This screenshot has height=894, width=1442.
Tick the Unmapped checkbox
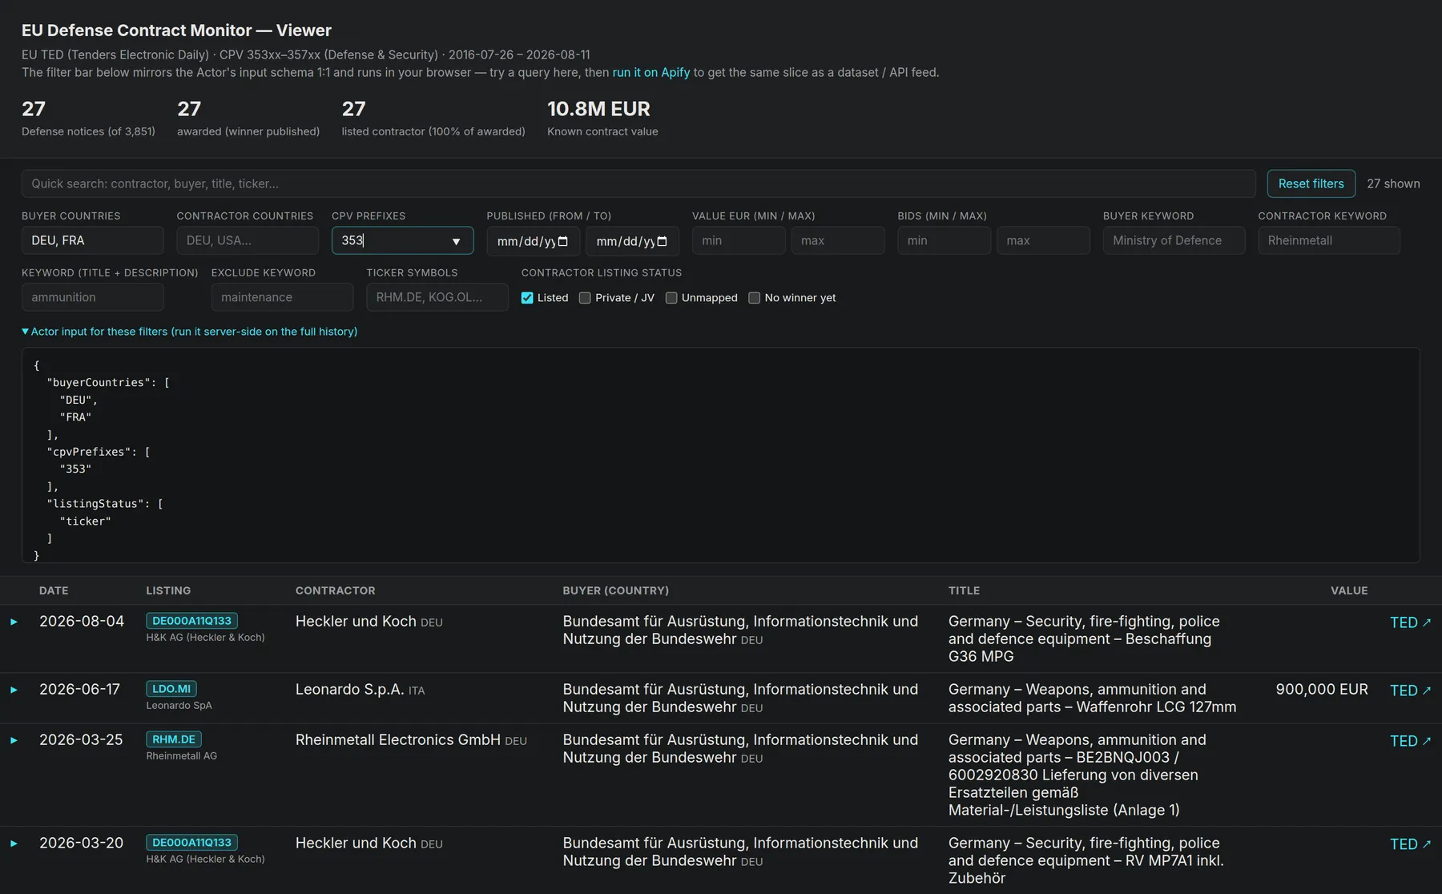pos(671,298)
